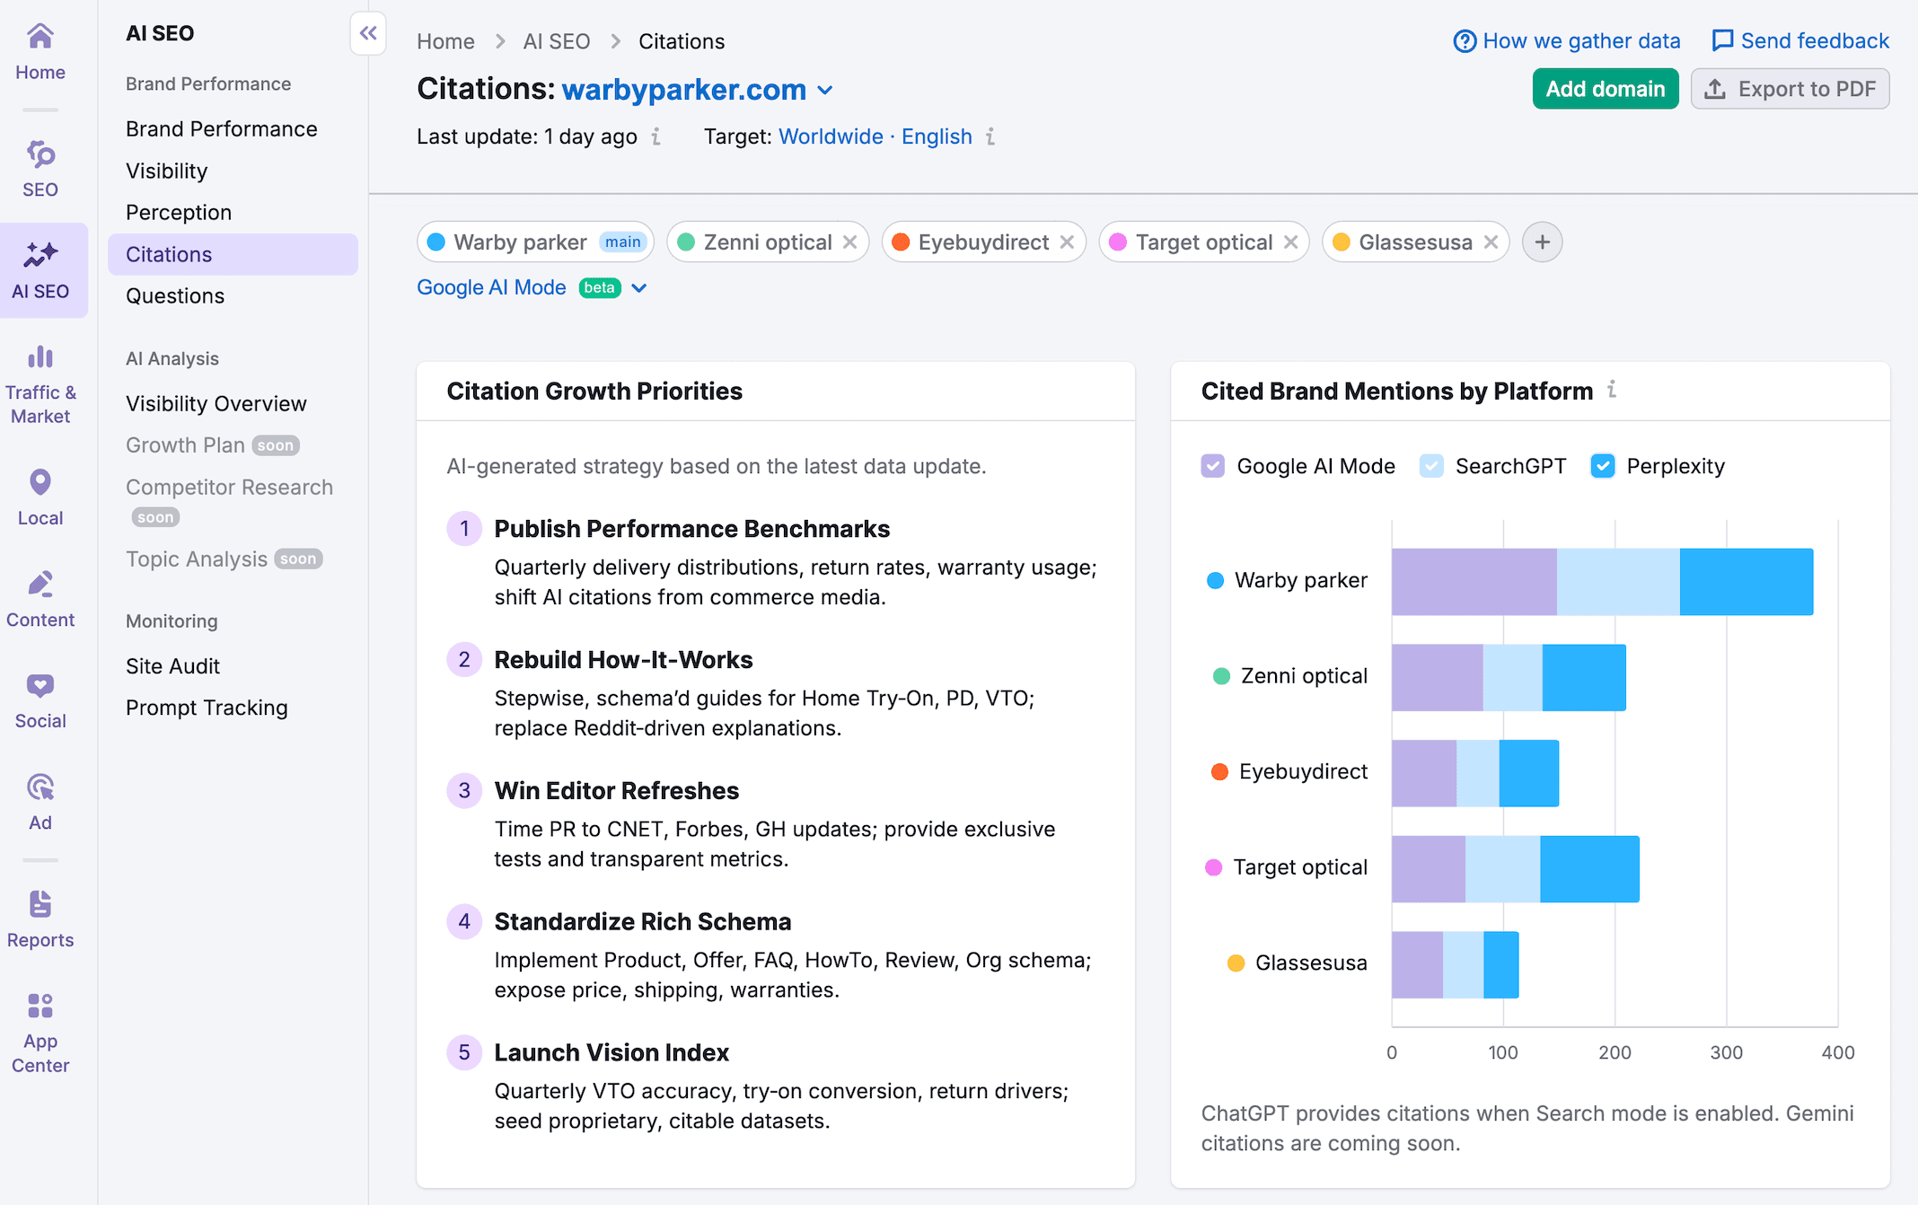Viewport: 1918px width, 1205px height.
Task: Click the Publish Performance Benchmarks heading
Action: tap(692, 529)
